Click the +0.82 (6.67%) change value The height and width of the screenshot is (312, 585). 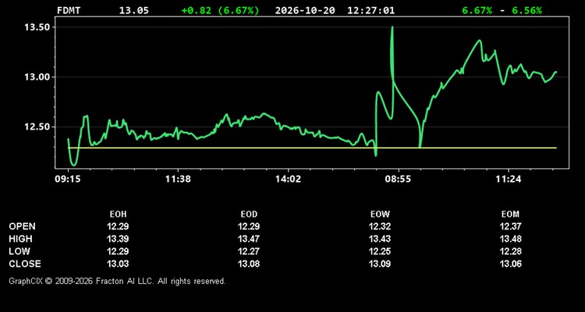pyautogui.click(x=220, y=10)
